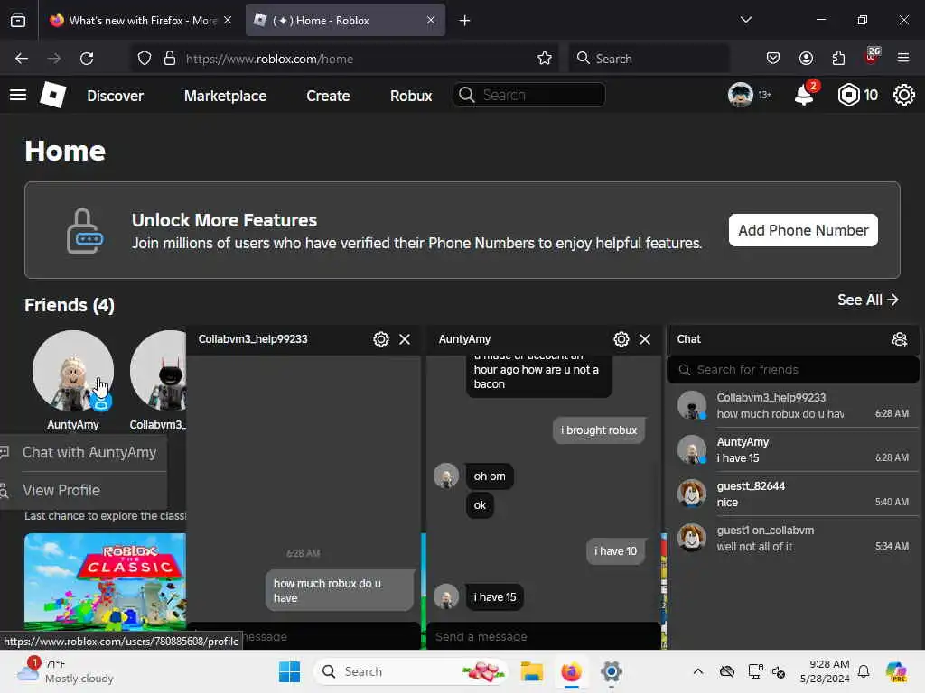
Task: Open a new browser tab
Action: (465, 21)
